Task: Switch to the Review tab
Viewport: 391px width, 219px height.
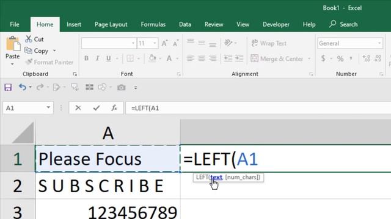Action: pyautogui.click(x=214, y=24)
